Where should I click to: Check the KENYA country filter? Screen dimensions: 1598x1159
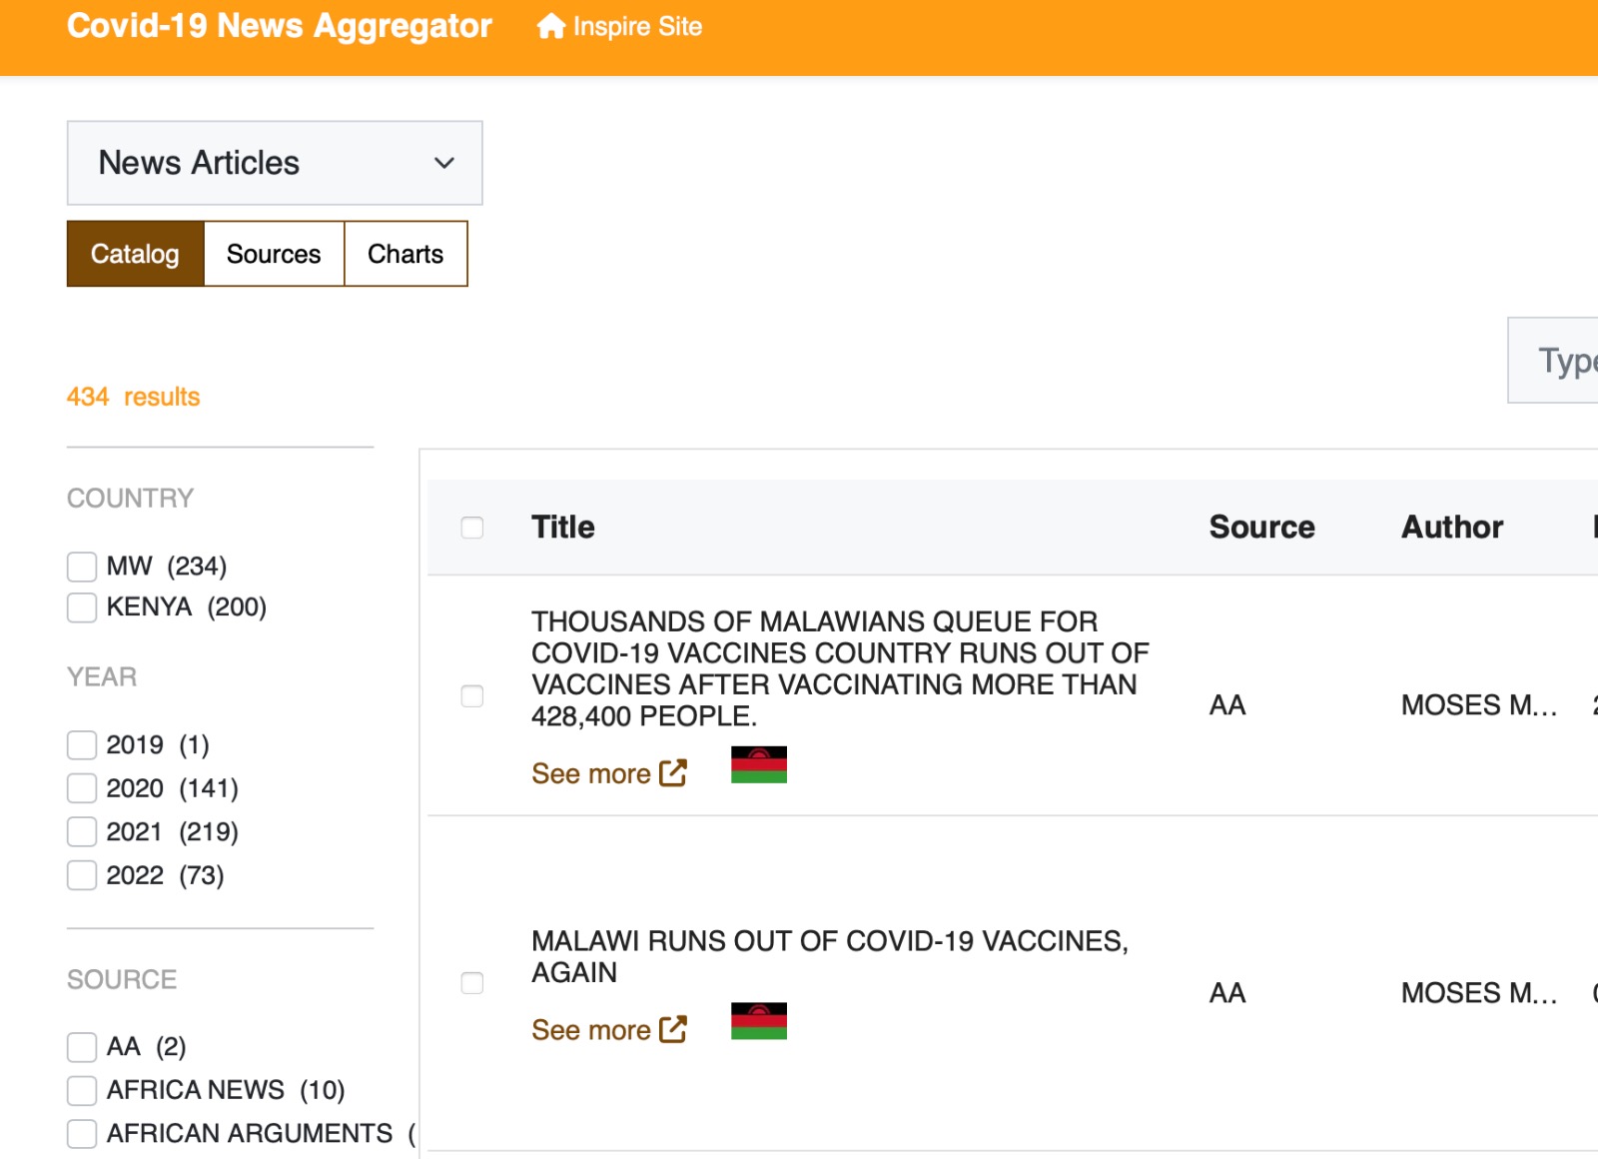[x=82, y=607]
